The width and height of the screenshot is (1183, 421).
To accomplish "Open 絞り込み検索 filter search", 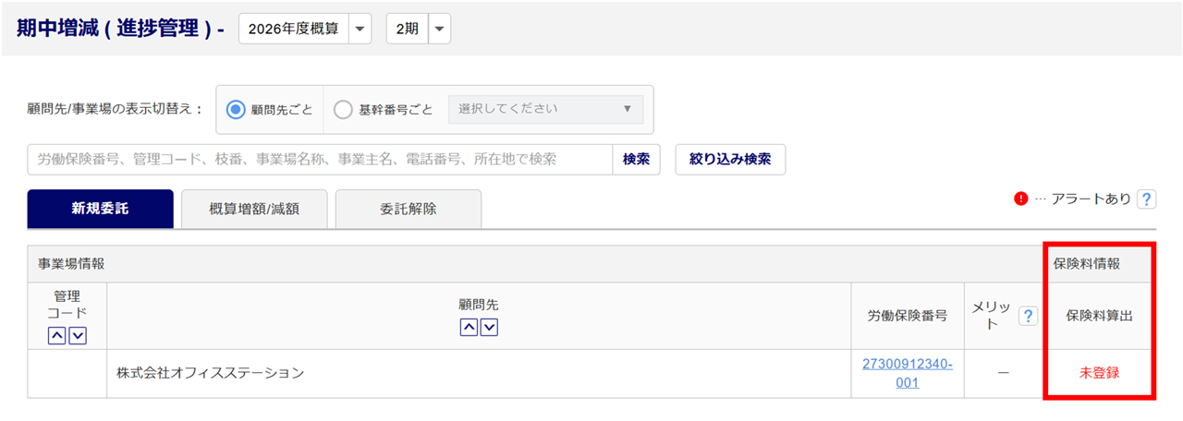I will click(x=730, y=159).
